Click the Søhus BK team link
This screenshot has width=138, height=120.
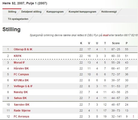pyautogui.click(x=20, y=98)
